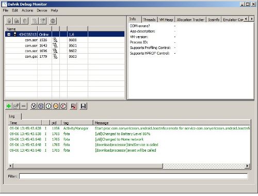Click the Message column header in the log
258x196 pixels.
click(x=172, y=123)
